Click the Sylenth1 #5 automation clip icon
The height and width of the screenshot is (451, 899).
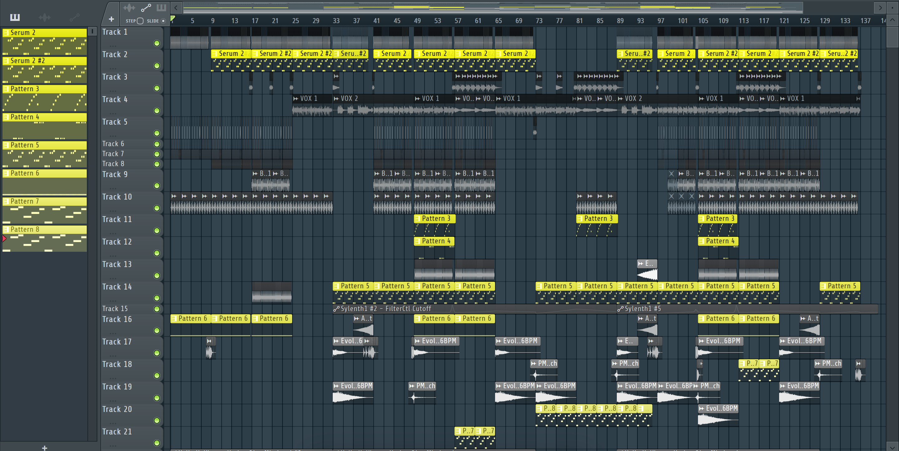(x=621, y=309)
